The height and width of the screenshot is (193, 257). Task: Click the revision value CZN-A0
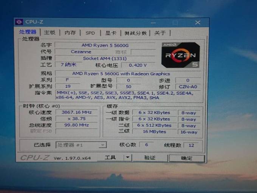(188, 87)
